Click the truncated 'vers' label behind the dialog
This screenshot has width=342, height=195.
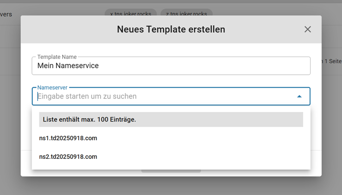click(6, 14)
